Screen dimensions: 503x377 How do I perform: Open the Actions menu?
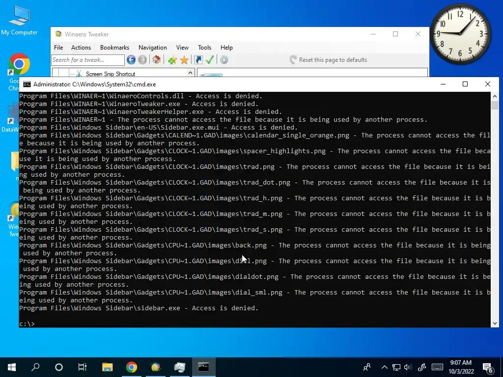[81, 48]
